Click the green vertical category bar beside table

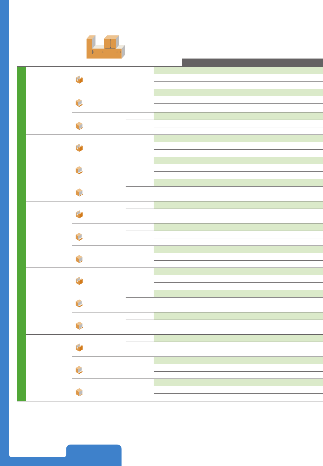tap(22, 234)
